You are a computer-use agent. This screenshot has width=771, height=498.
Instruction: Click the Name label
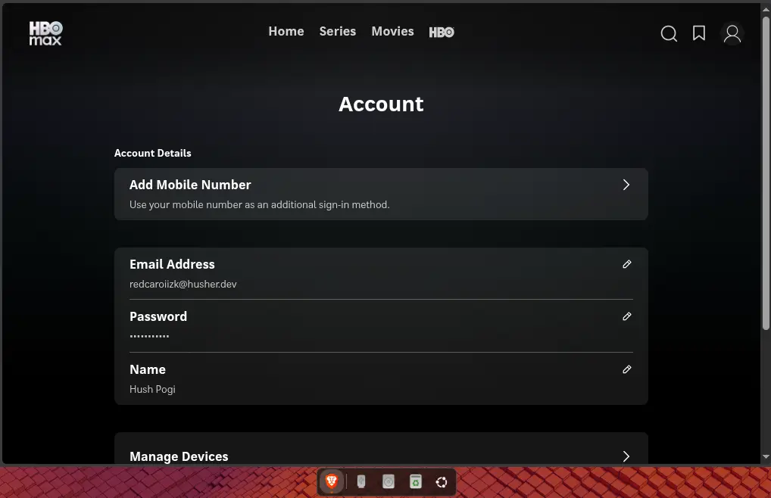[x=148, y=369]
